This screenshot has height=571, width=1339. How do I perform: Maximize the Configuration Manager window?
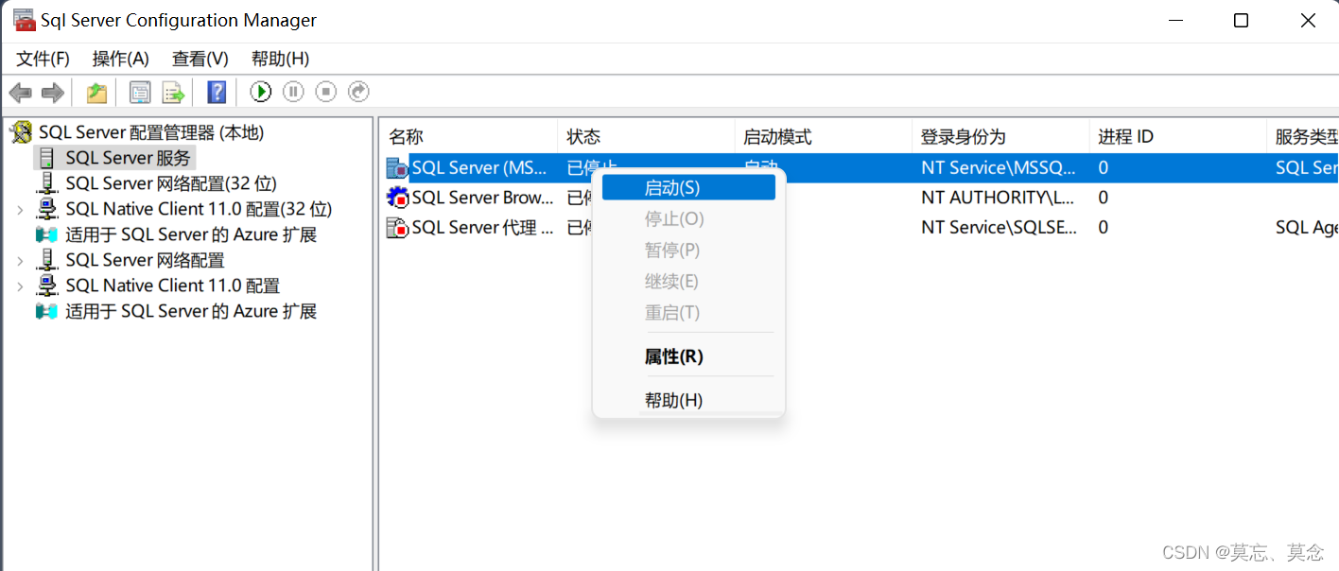point(1242,21)
